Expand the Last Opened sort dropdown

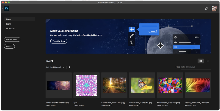click(57, 67)
